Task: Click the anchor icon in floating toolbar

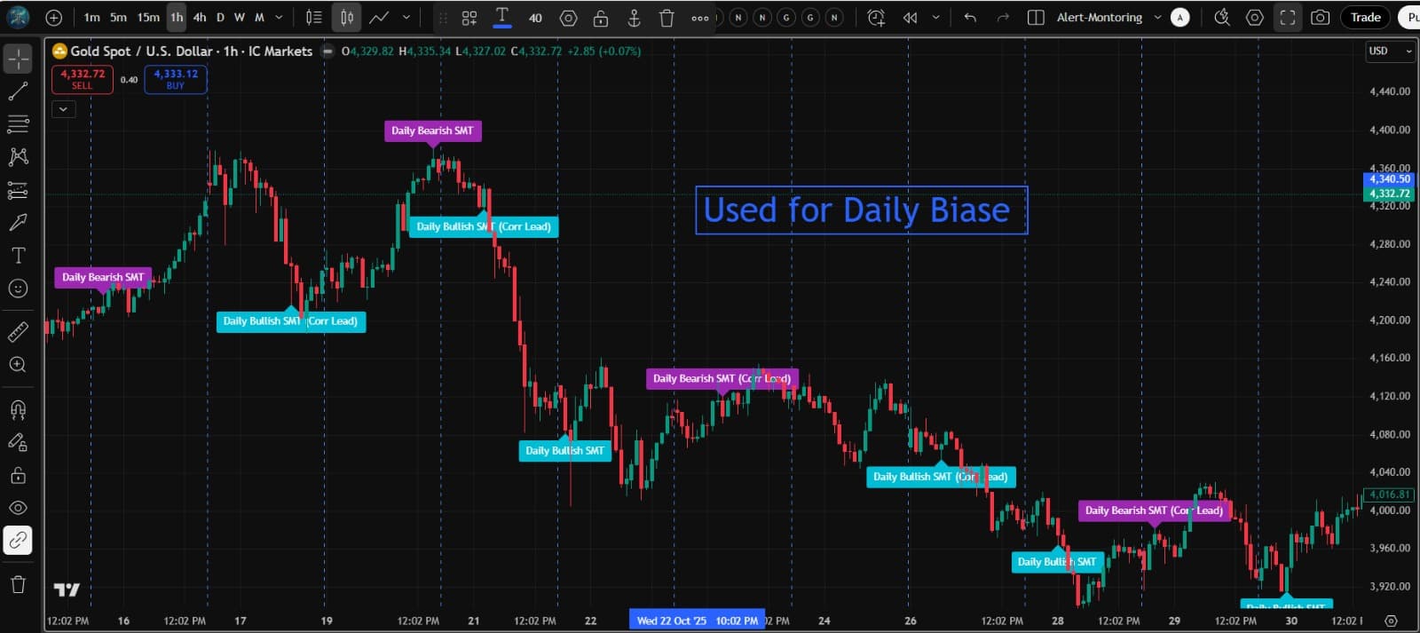Action: (634, 18)
